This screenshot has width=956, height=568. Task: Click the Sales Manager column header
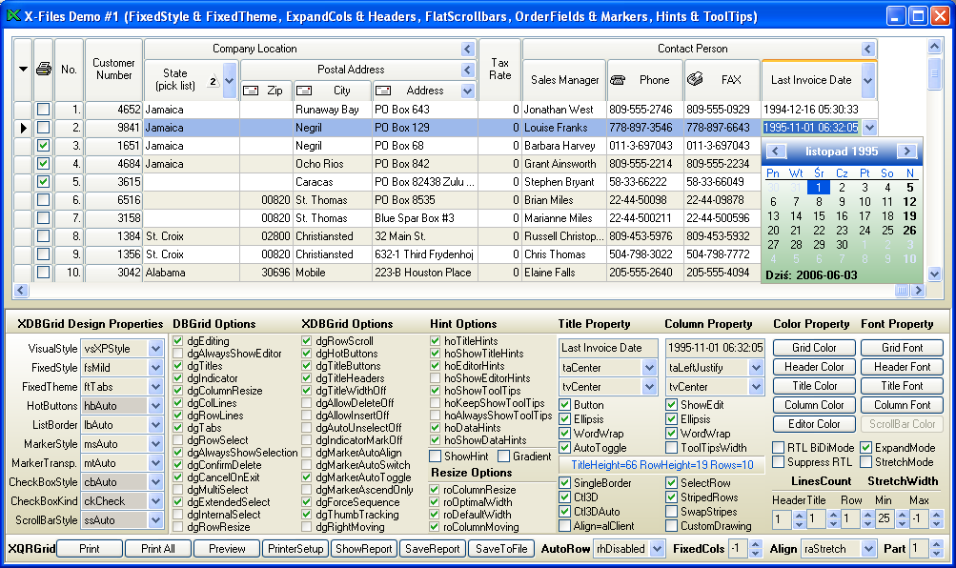(x=564, y=80)
